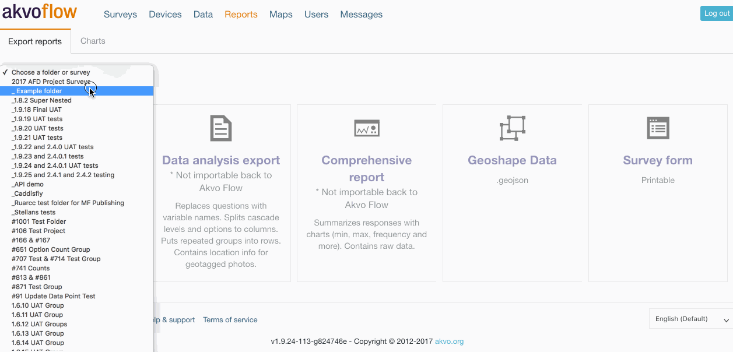Select '_1.8.2 Super Nested' option
The height and width of the screenshot is (352, 733).
click(77, 100)
